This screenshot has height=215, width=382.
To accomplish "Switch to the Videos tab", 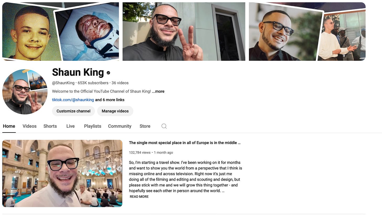I will pos(29,126).
